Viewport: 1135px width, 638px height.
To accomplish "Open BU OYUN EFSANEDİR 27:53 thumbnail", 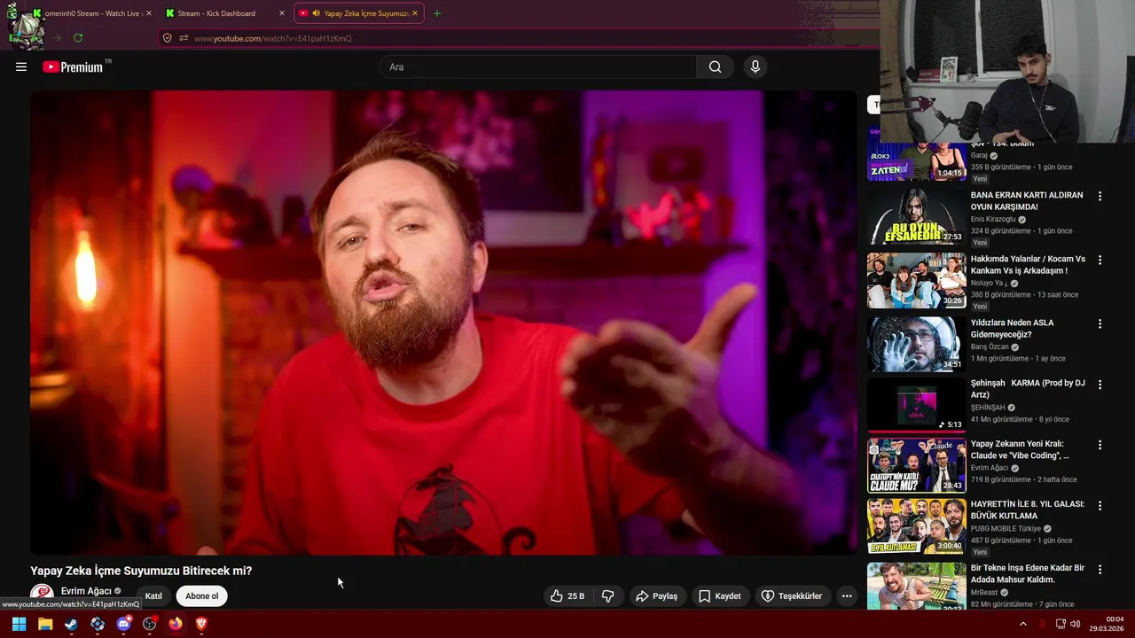I will coord(917,217).
